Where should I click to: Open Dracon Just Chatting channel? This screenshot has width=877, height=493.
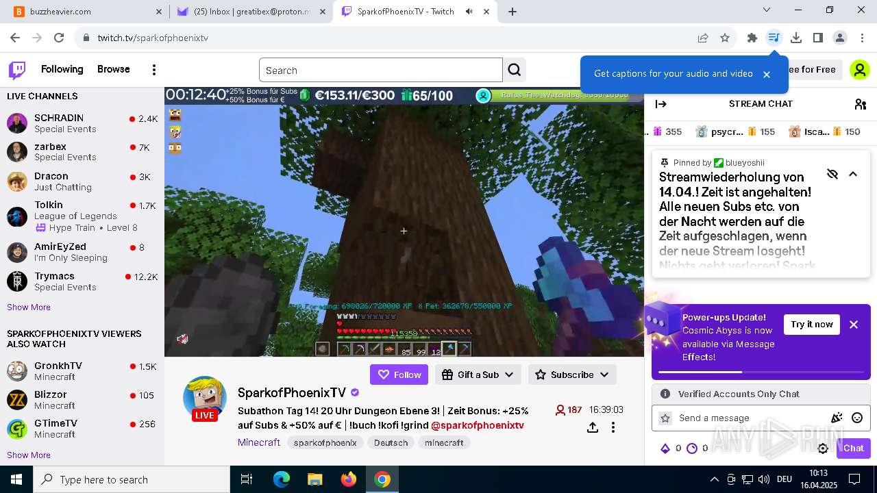pyautogui.click(x=82, y=181)
